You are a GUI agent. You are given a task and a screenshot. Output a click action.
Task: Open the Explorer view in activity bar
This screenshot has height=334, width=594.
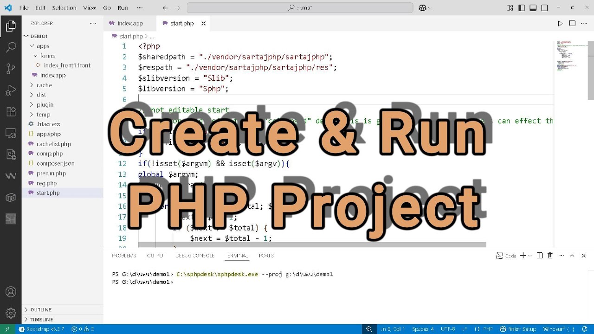pos(11,26)
